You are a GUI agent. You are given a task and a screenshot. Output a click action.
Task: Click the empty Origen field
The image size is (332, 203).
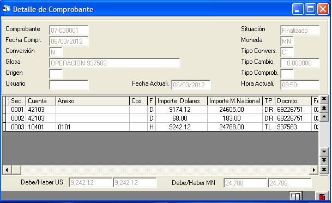(56, 74)
